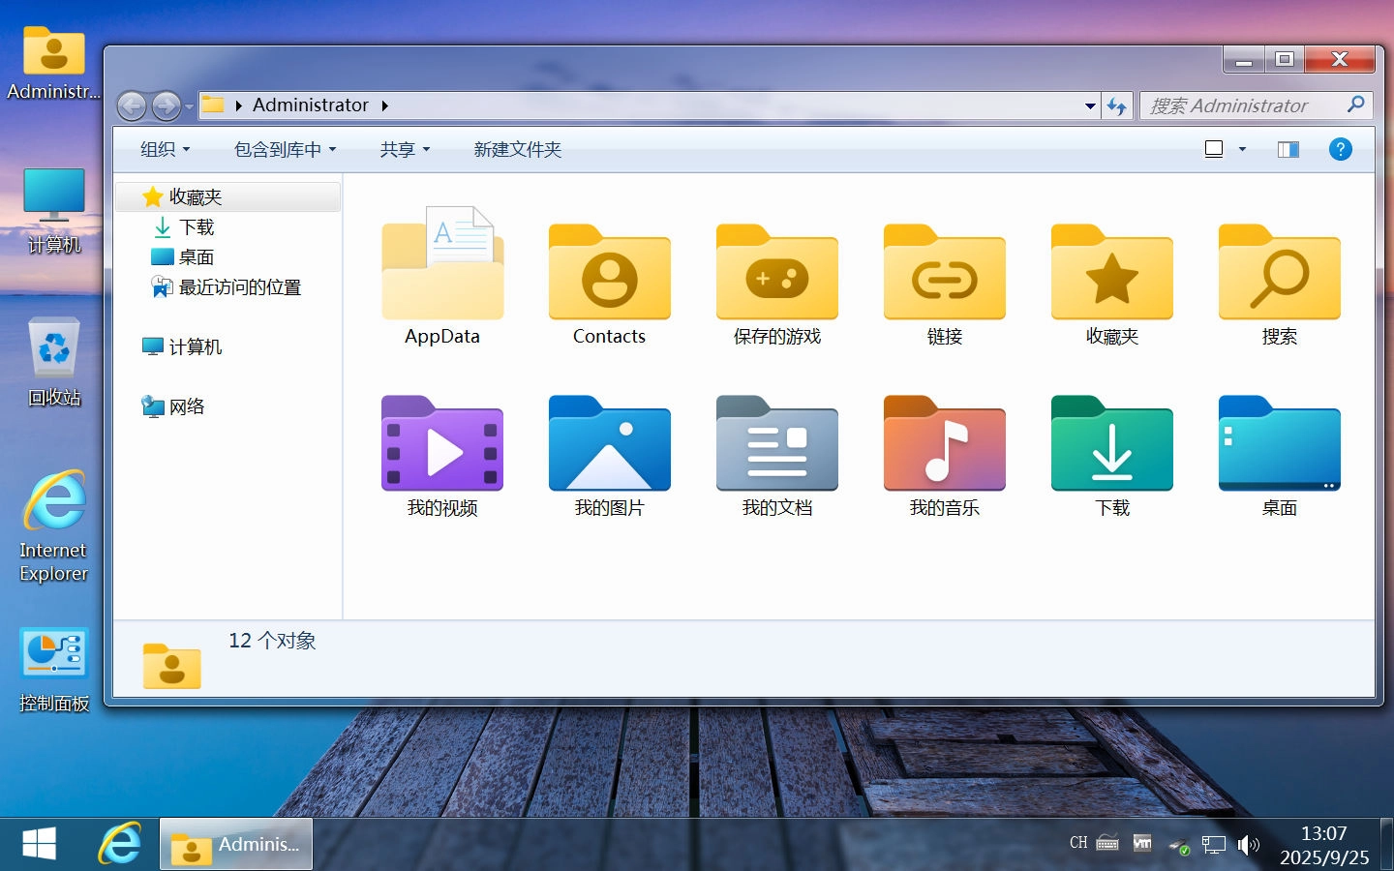Open the 保存的游戏 folder
The width and height of the screenshot is (1394, 871).
pyautogui.click(x=776, y=274)
